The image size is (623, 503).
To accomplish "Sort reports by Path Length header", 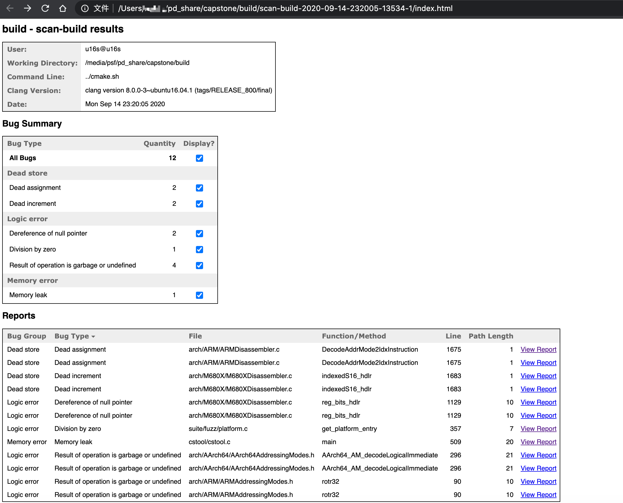I will click(x=491, y=336).
